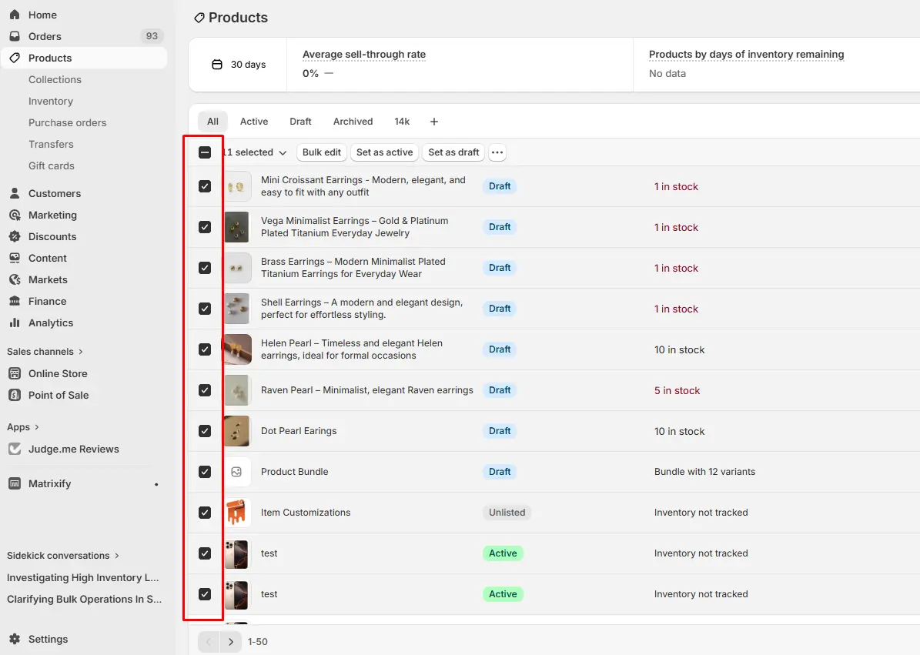Click the Orders 93 count badge

coord(152,36)
